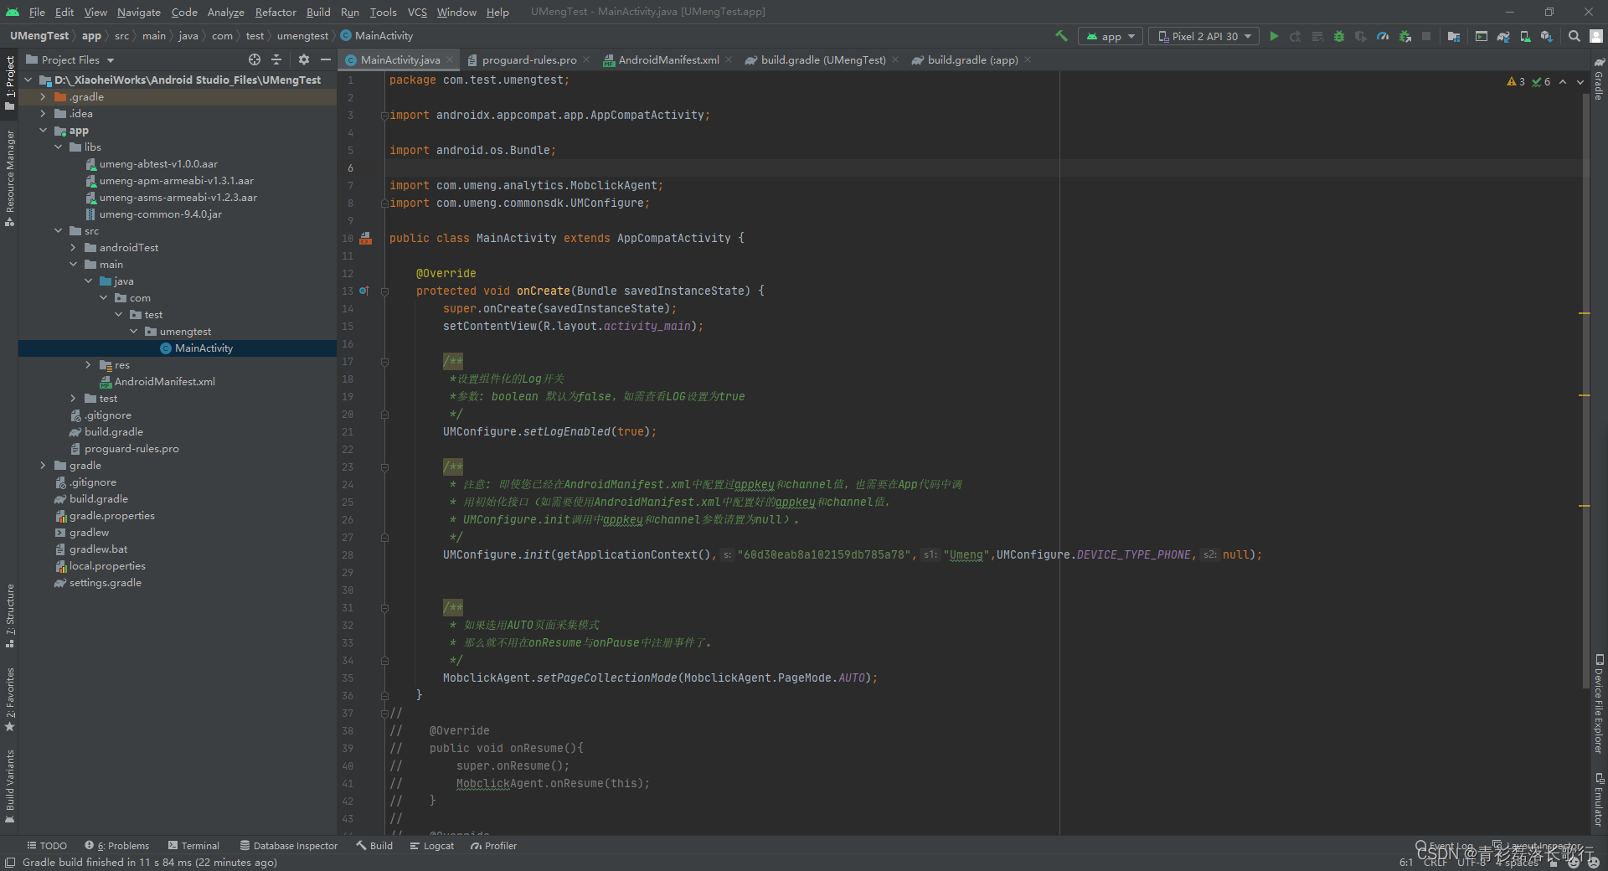Run the app on Pixel 2 emulator
The width and height of the screenshot is (1608, 871).
1274,36
